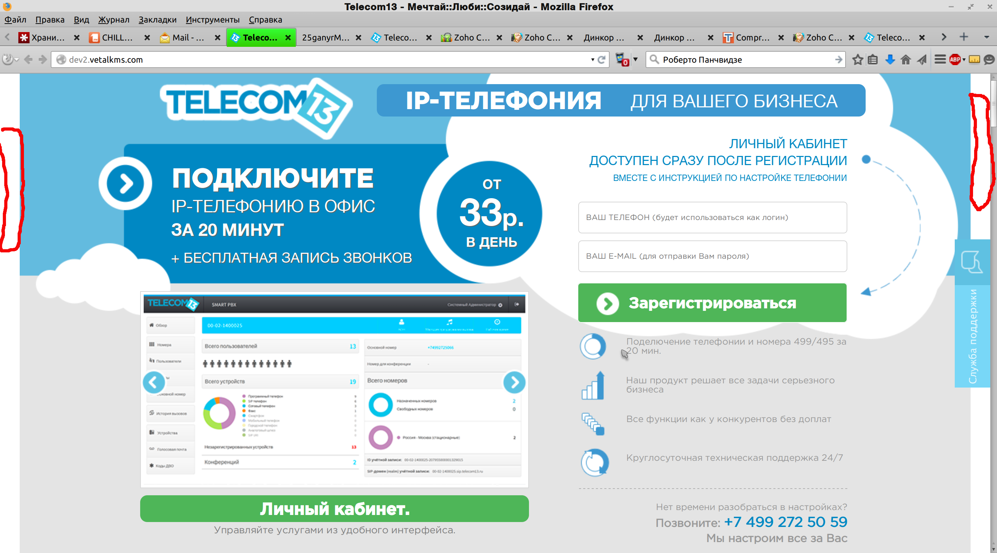Submit search with the go arrow
This screenshot has width=997, height=553.
(838, 59)
